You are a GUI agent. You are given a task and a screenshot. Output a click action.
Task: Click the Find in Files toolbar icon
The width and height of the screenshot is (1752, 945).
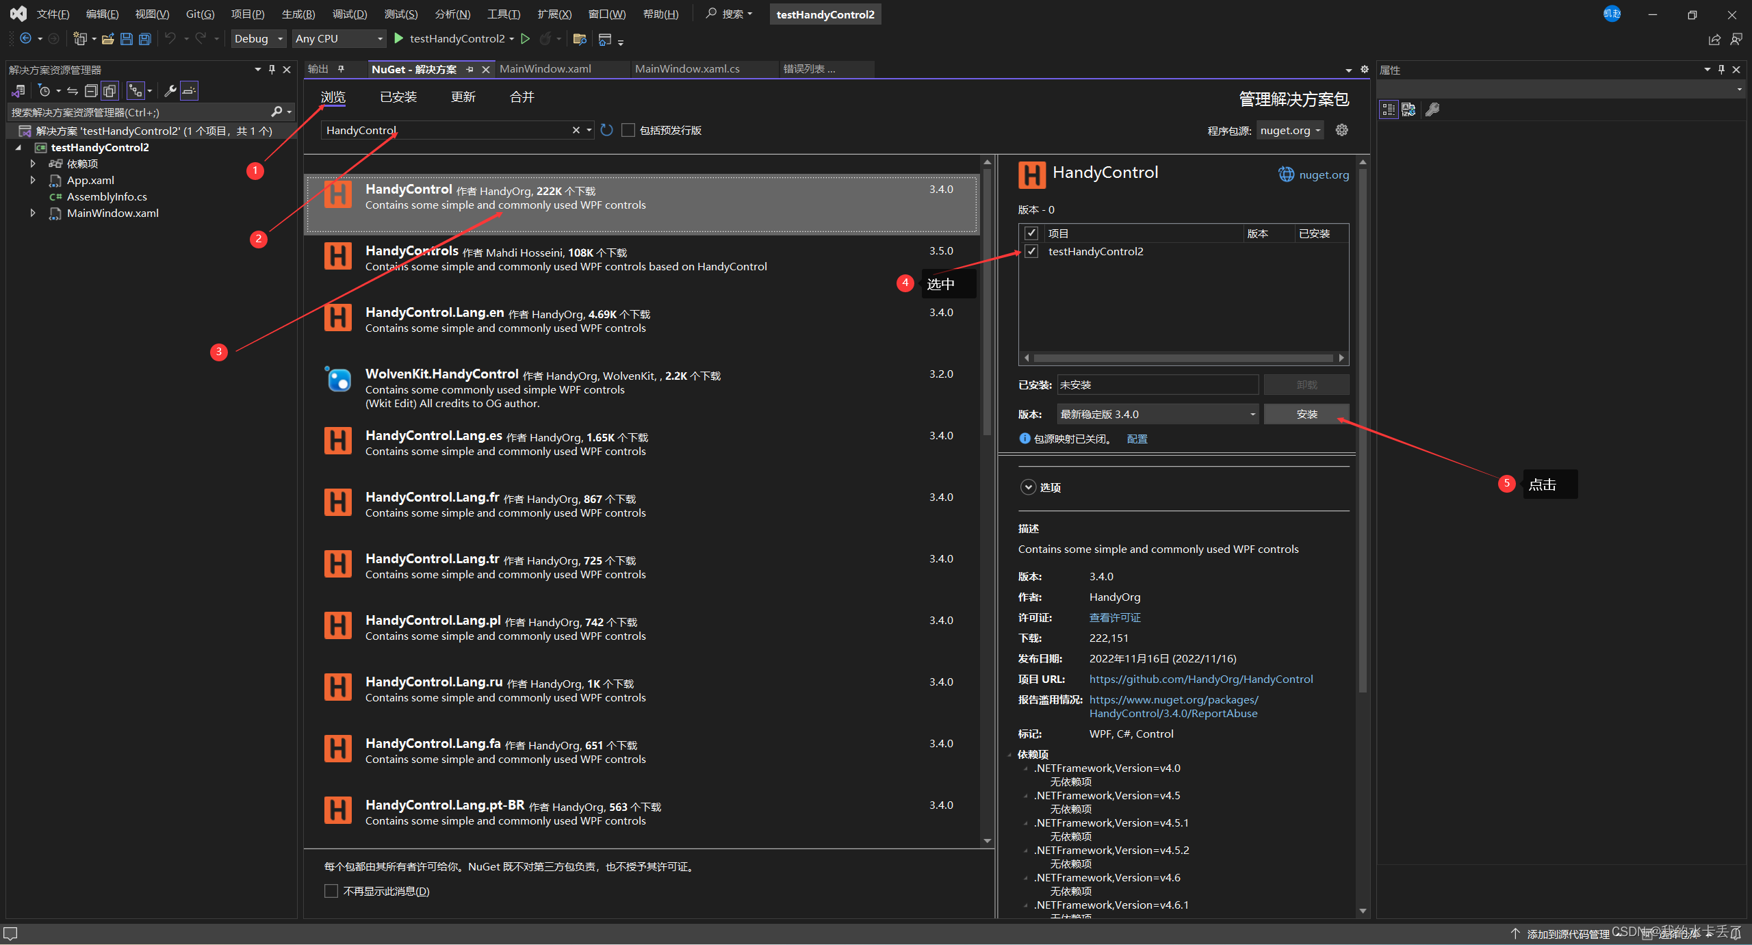click(x=579, y=39)
